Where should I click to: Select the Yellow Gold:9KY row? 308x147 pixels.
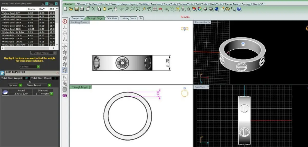(28, 13)
